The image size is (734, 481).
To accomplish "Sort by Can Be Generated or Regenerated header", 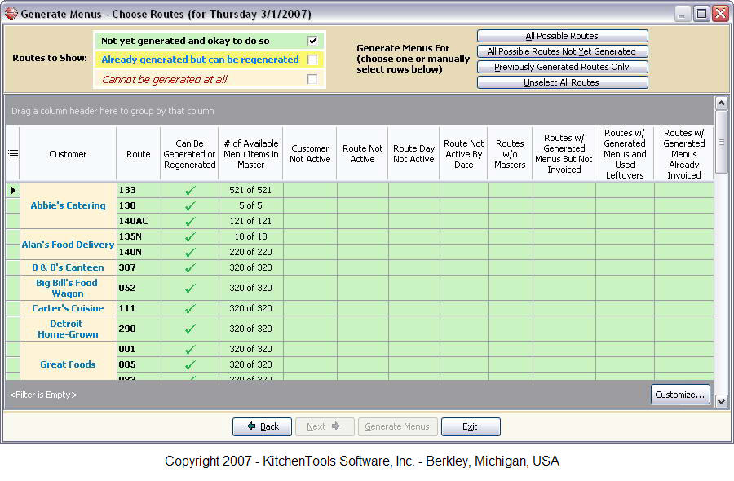I will pos(189,154).
